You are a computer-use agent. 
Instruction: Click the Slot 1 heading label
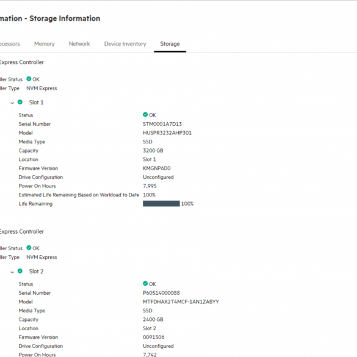pyautogui.click(x=36, y=103)
